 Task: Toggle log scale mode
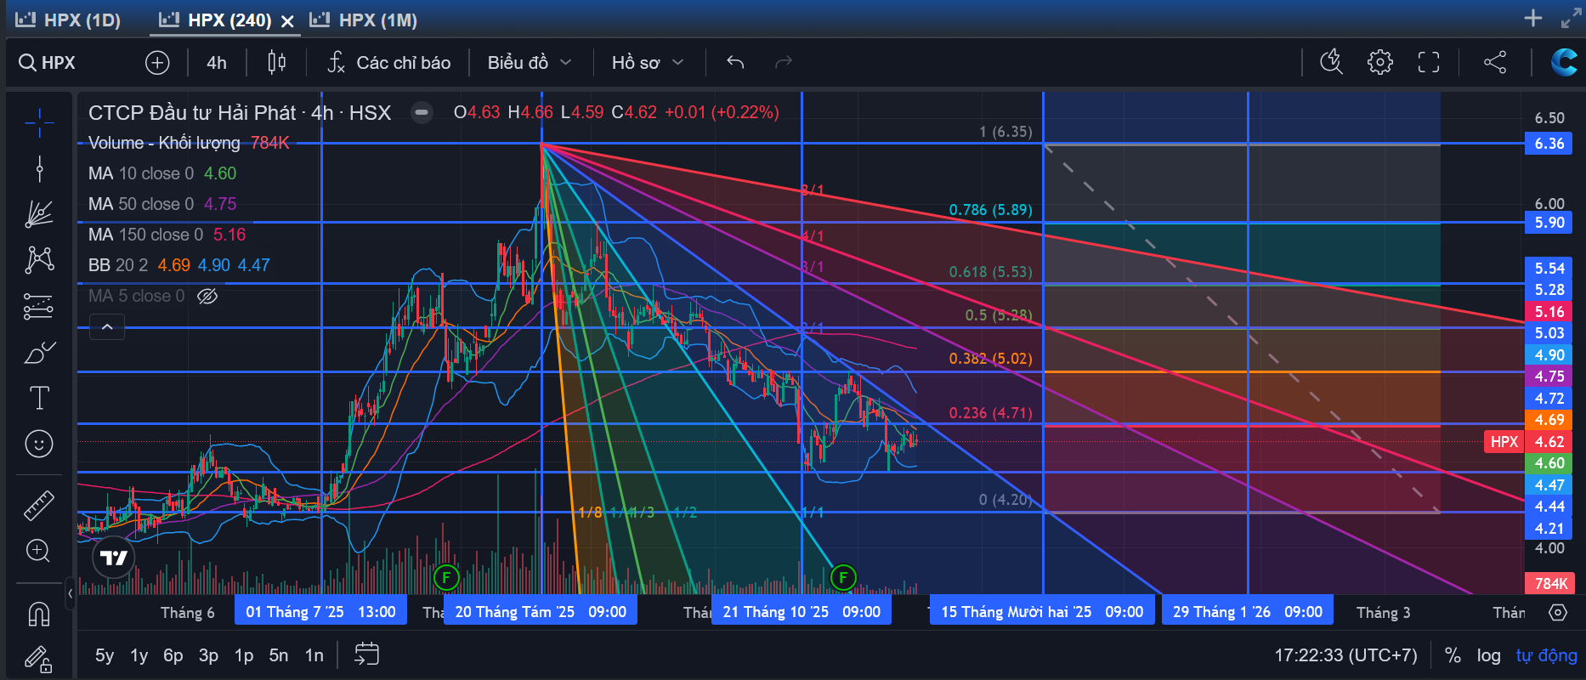[x=1488, y=654]
